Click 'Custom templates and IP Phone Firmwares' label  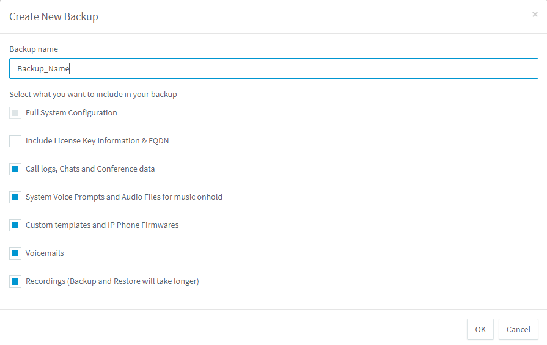[x=102, y=225]
